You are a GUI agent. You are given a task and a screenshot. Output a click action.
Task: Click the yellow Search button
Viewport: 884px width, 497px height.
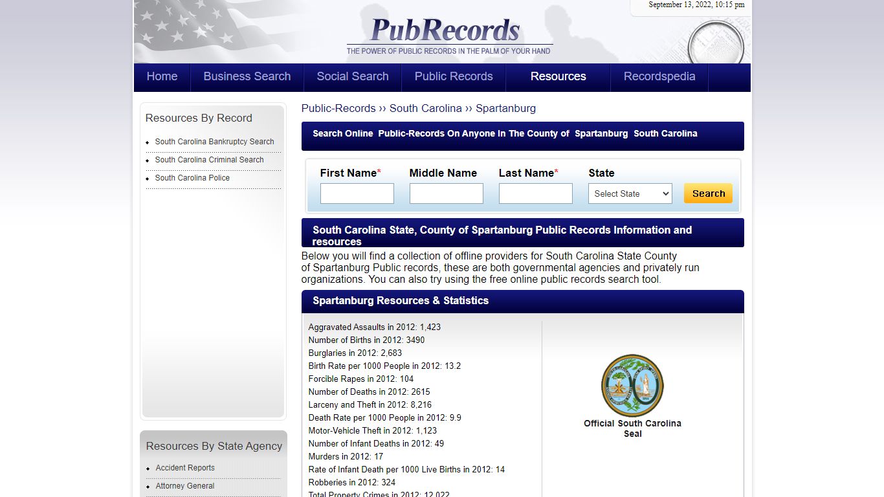coord(708,193)
